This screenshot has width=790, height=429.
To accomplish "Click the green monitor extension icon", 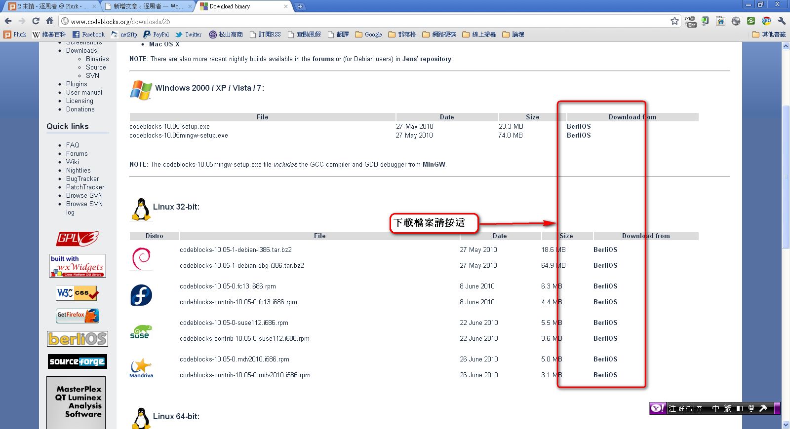I will pyautogui.click(x=705, y=21).
